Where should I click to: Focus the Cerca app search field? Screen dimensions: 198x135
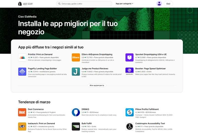coord(84,4)
